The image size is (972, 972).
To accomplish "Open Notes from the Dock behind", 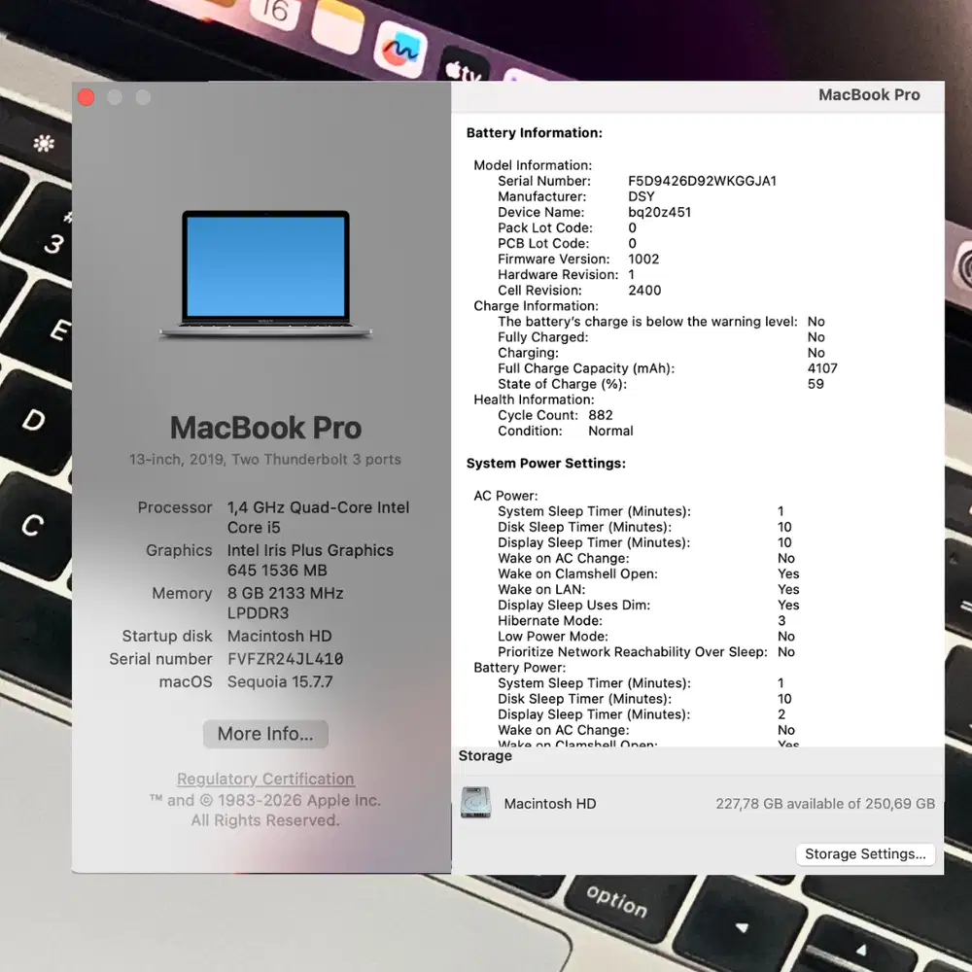I will pyautogui.click(x=338, y=28).
